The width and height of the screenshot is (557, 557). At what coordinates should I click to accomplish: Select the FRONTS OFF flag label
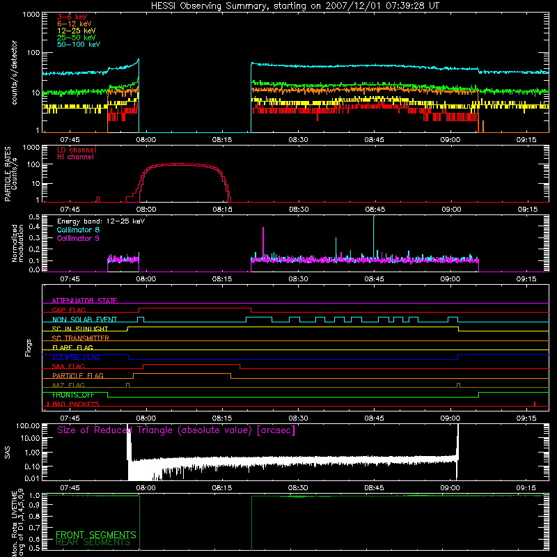coord(73,395)
